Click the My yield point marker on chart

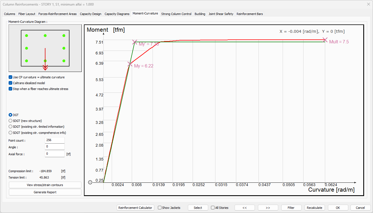click(130, 64)
